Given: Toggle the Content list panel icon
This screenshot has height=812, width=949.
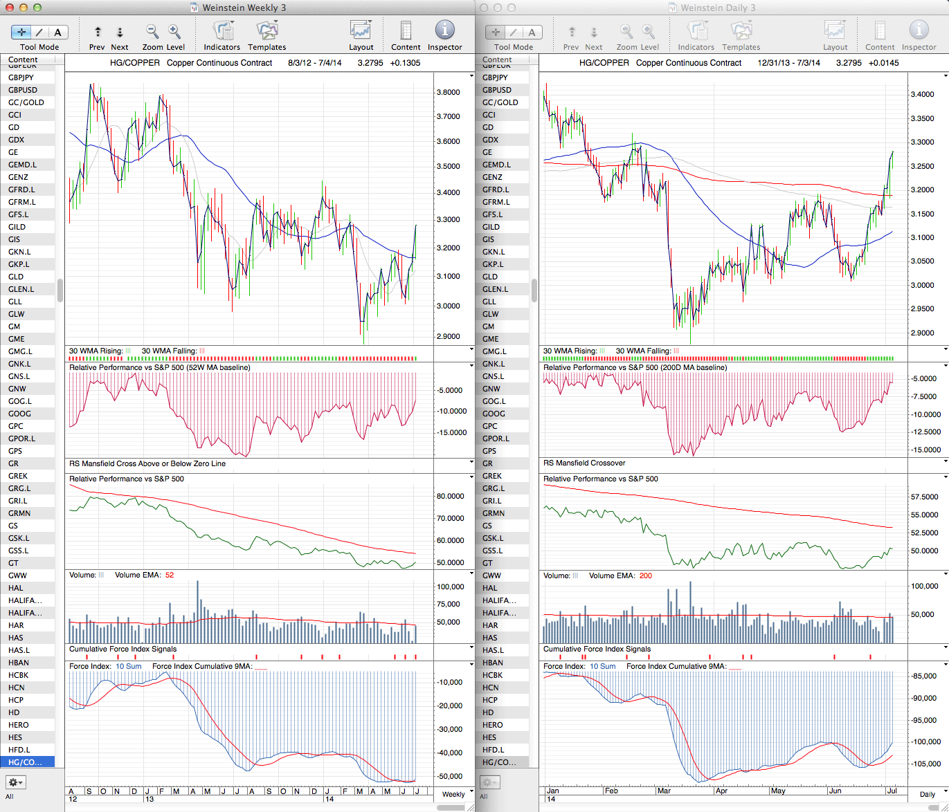Looking at the screenshot, I should tap(406, 31).
